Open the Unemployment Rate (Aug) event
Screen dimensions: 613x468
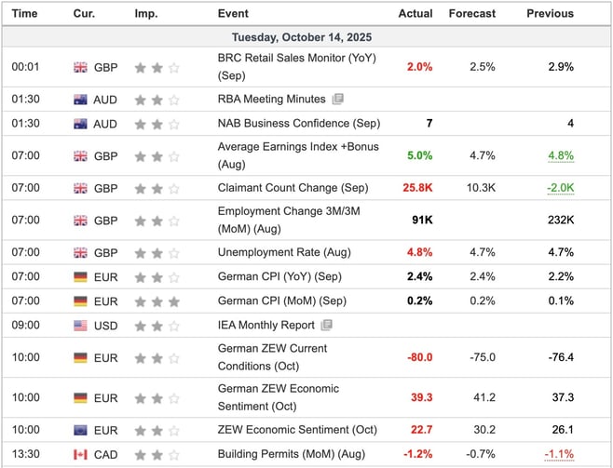click(269, 252)
